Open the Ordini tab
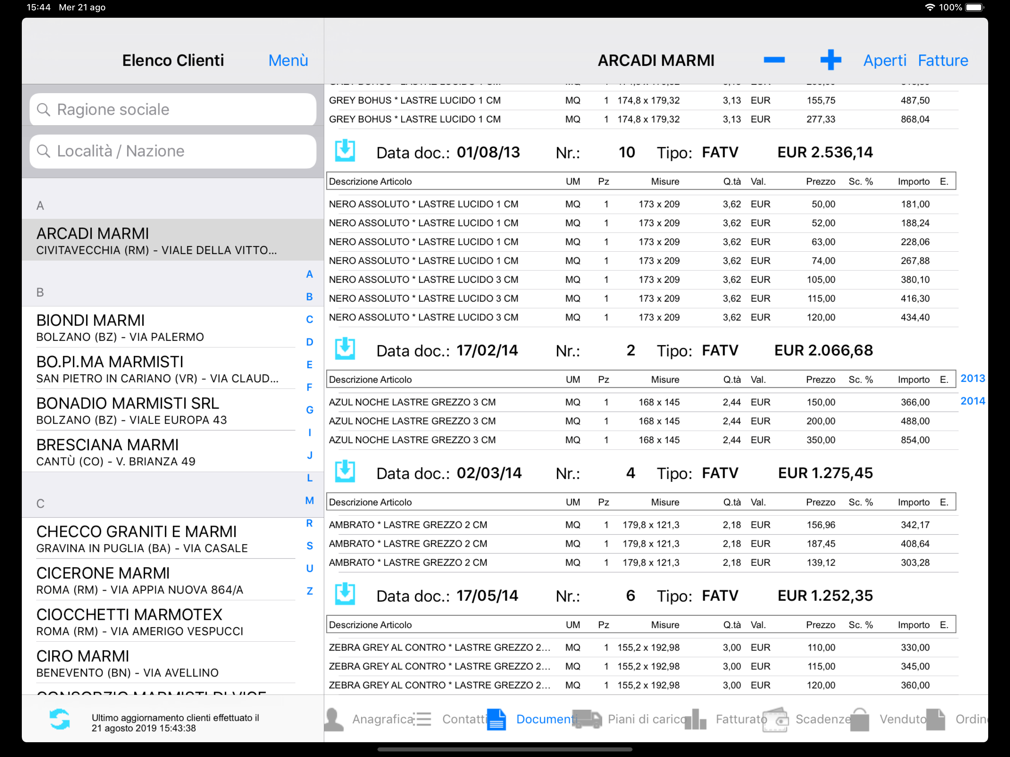 [956, 719]
